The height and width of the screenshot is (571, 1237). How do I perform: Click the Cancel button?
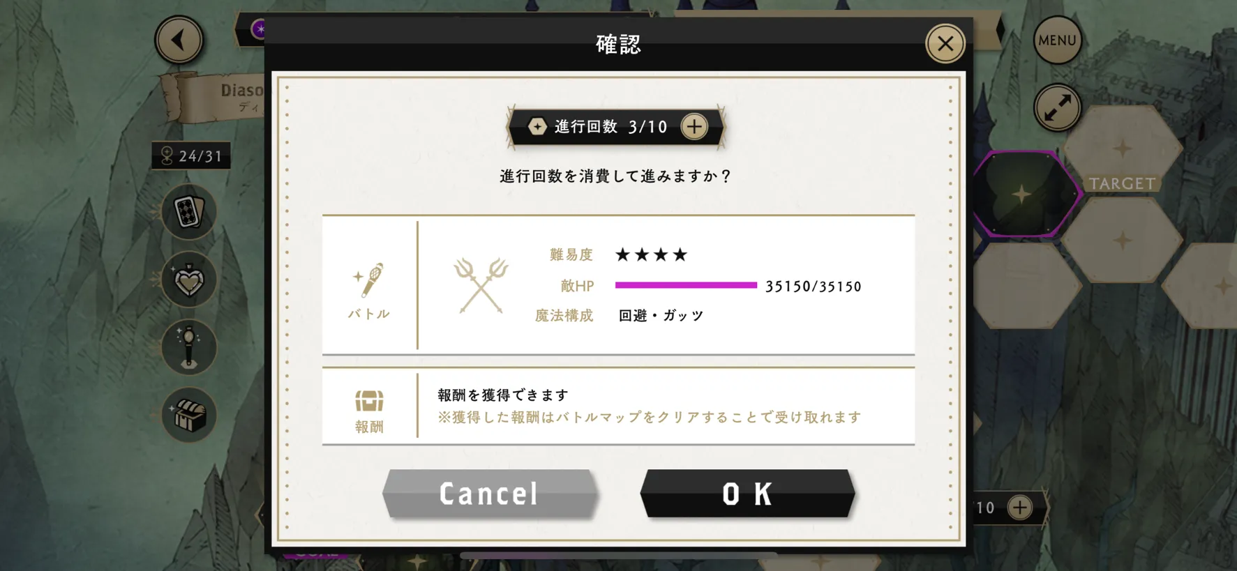click(490, 494)
